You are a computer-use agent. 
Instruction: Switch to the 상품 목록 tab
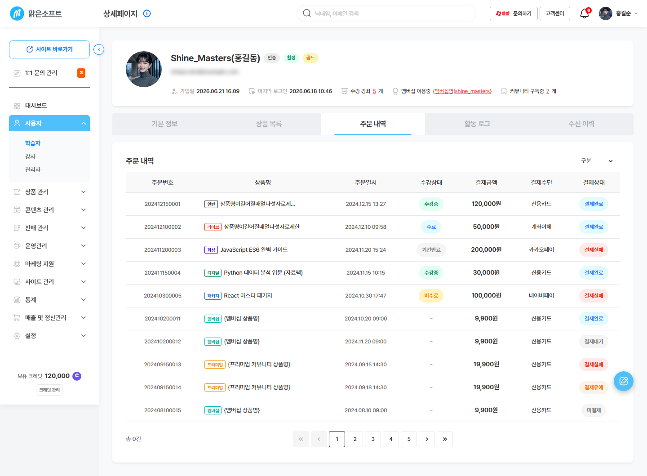pos(269,124)
